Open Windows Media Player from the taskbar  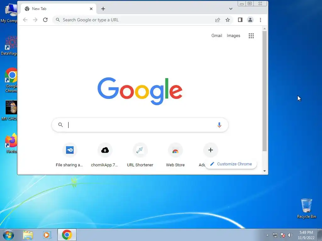click(x=47, y=235)
